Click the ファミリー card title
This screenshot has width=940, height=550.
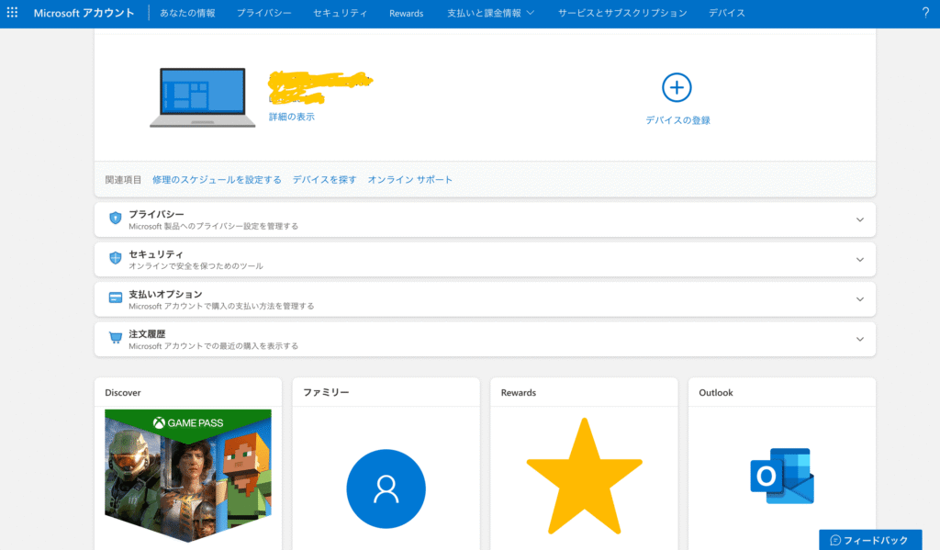(326, 392)
